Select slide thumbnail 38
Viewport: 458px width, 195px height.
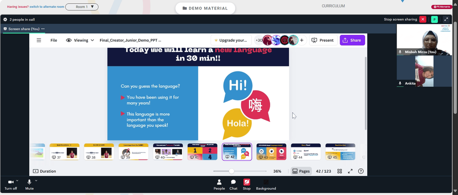coord(99,152)
